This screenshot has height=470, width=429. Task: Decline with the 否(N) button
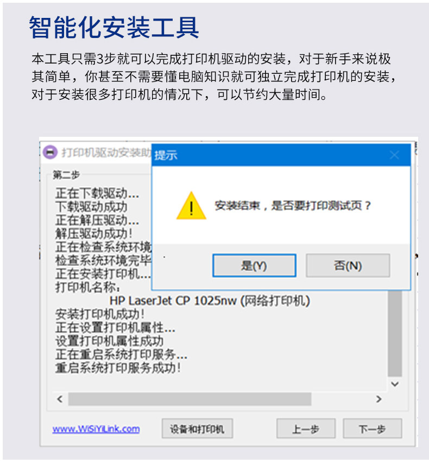point(348,265)
